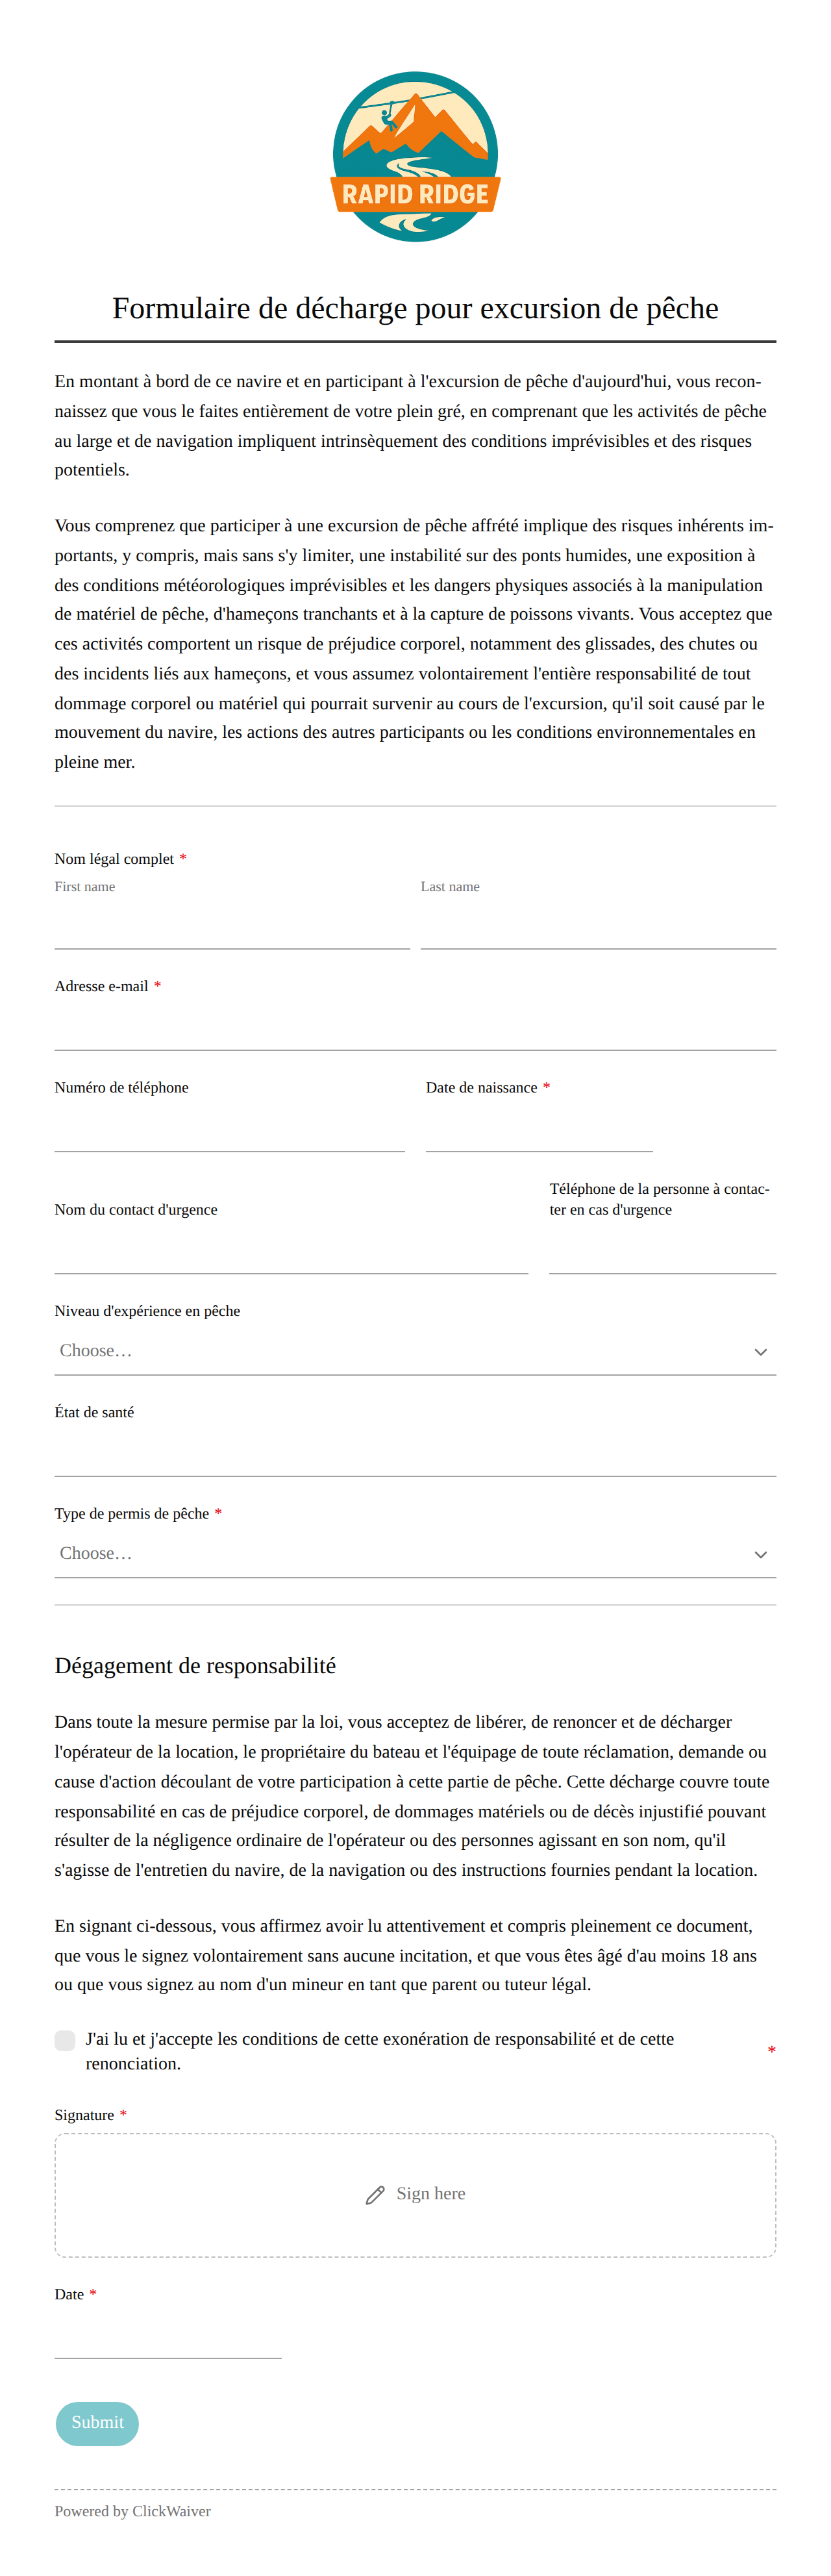
Task: Click the acceptance checkbox label text
Action: point(380,2051)
